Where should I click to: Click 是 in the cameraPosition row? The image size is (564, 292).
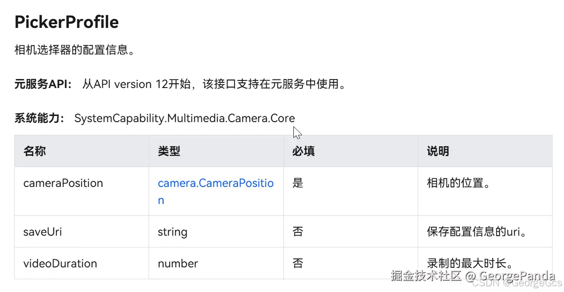pos(298,183)
